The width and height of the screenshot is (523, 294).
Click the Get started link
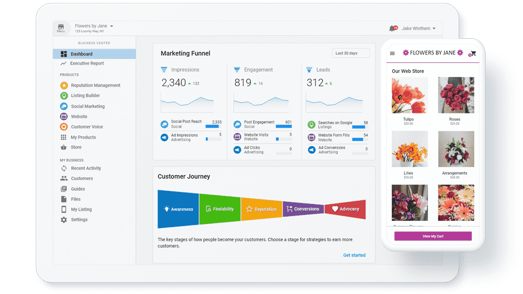pyautogui.click(x=354, y=255)
